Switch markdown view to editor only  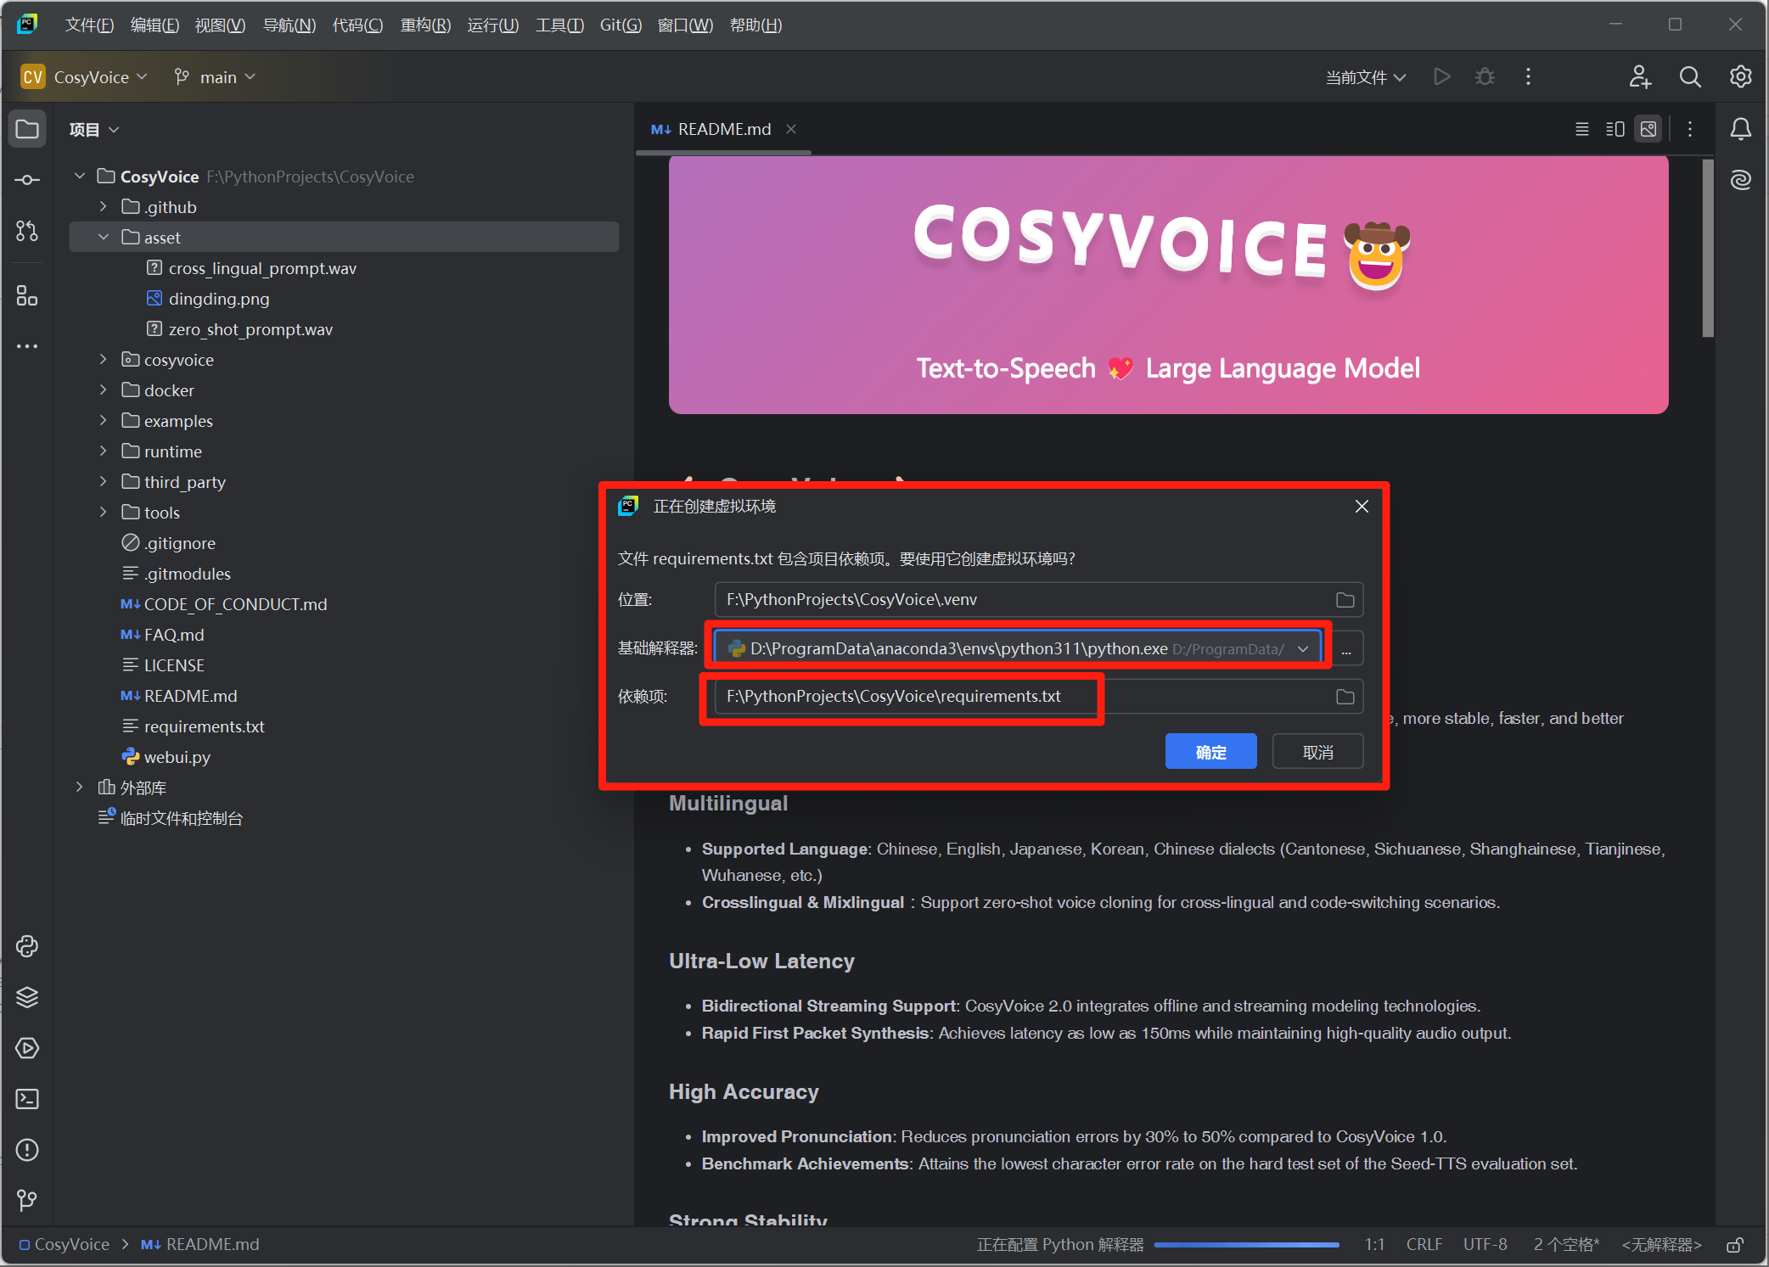tap(1581, 129)
